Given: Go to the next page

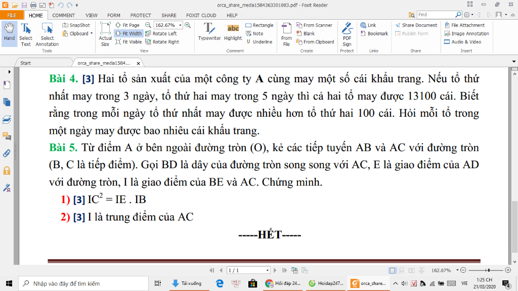Looking at the screenshot, I should pyautogui.click(x=275, y=270).
